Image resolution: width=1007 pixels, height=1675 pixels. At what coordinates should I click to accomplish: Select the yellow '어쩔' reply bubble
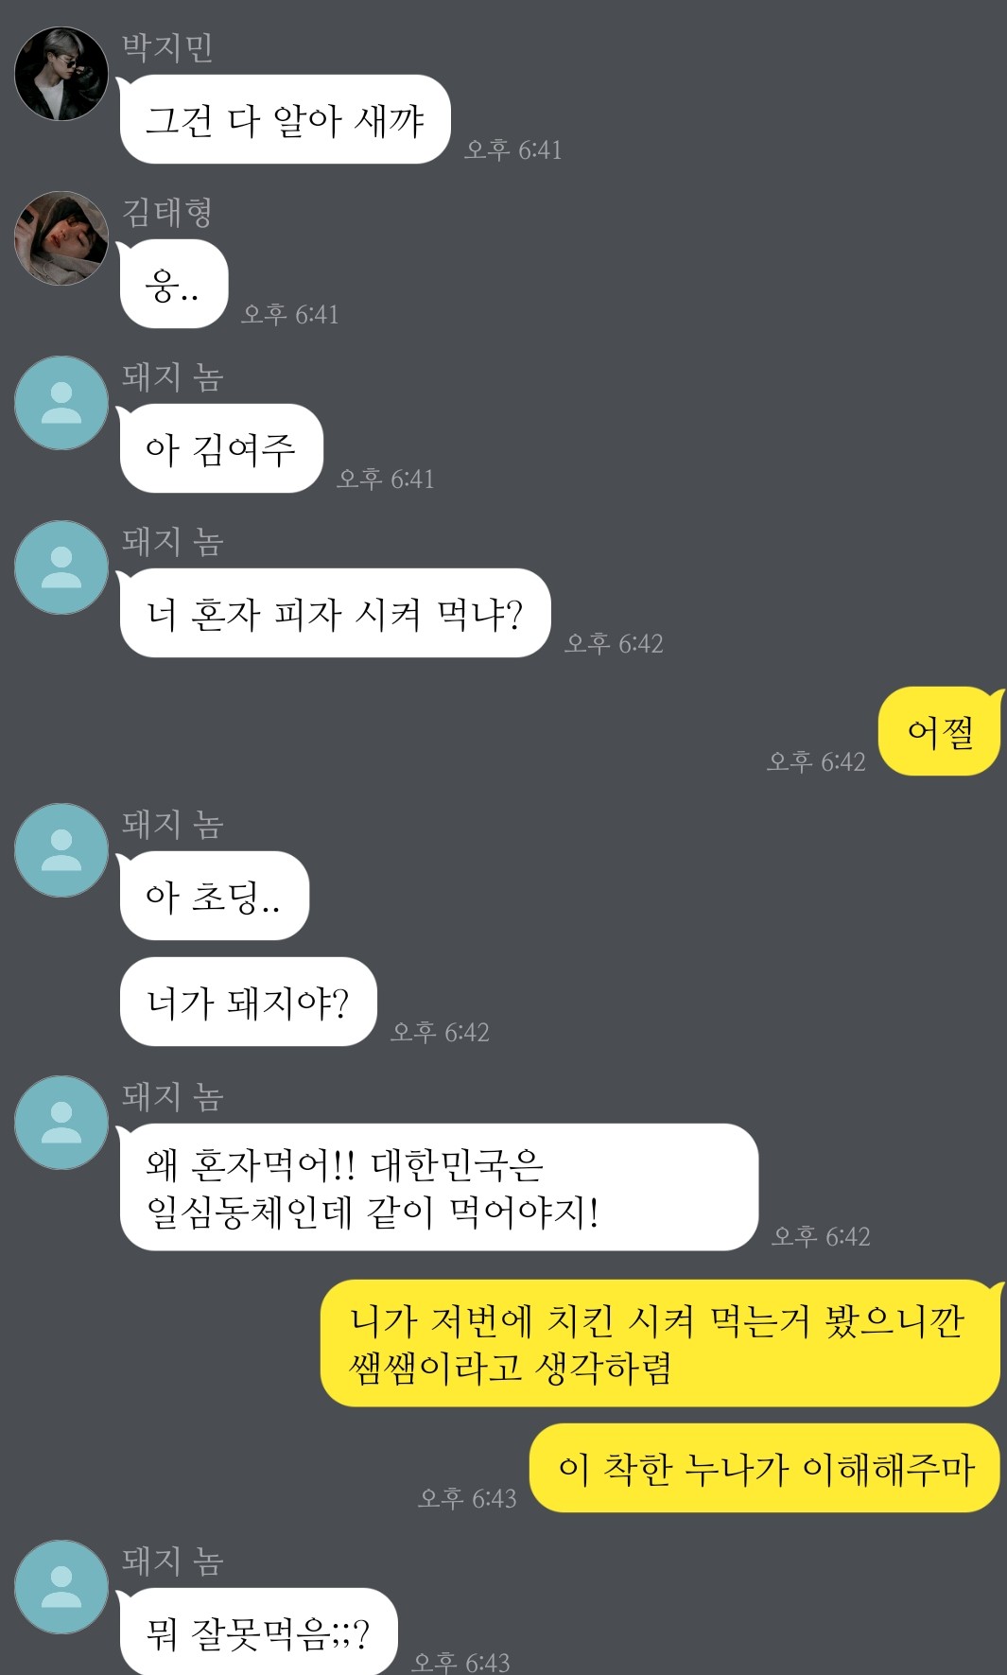(x=940, y=731)
